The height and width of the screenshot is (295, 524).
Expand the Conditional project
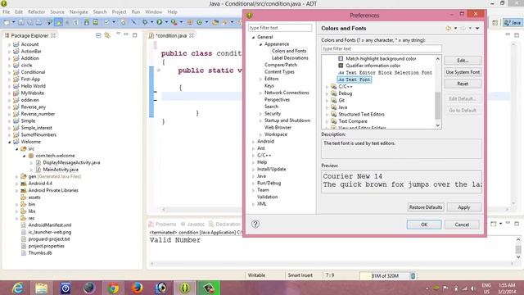pos(9,72)
